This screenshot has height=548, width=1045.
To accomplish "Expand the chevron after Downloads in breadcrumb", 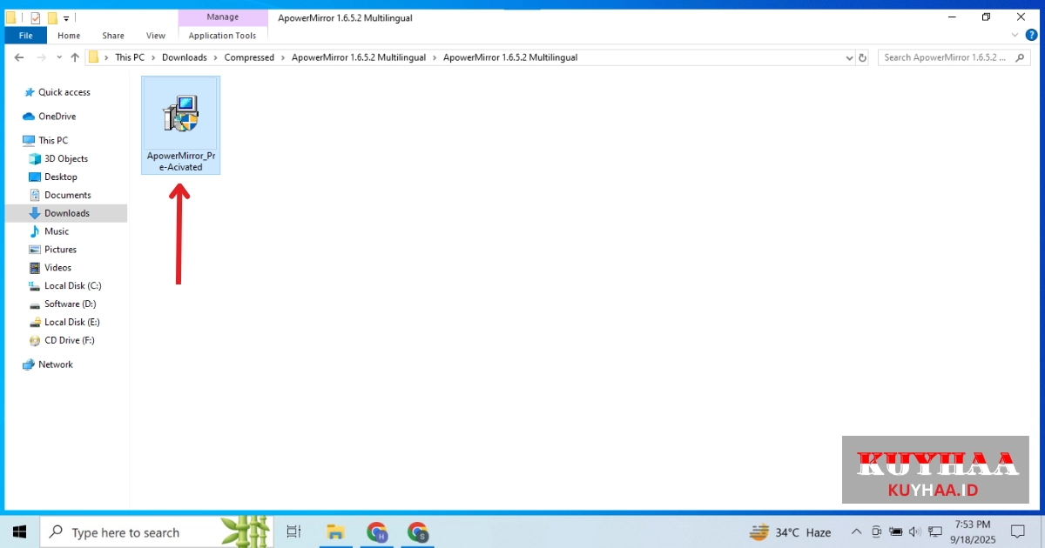I will 216,57.
